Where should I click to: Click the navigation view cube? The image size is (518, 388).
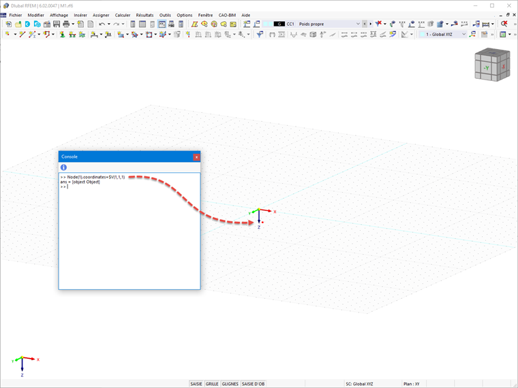click(x=492, y=65)
